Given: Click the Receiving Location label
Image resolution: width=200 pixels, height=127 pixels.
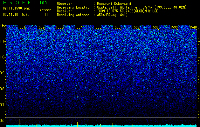Looking at the screenshot, I should click(74, 7).
